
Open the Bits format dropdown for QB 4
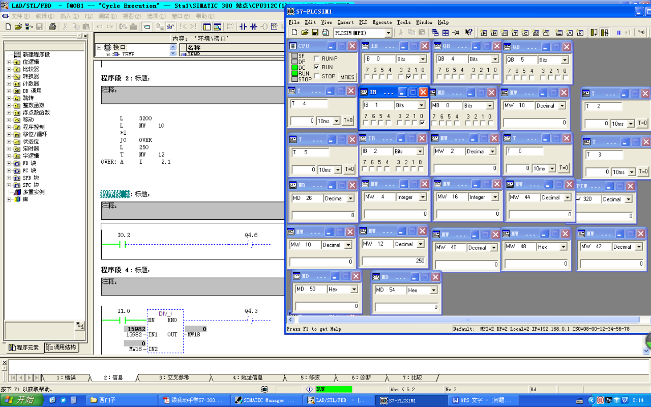click(495, 59)
